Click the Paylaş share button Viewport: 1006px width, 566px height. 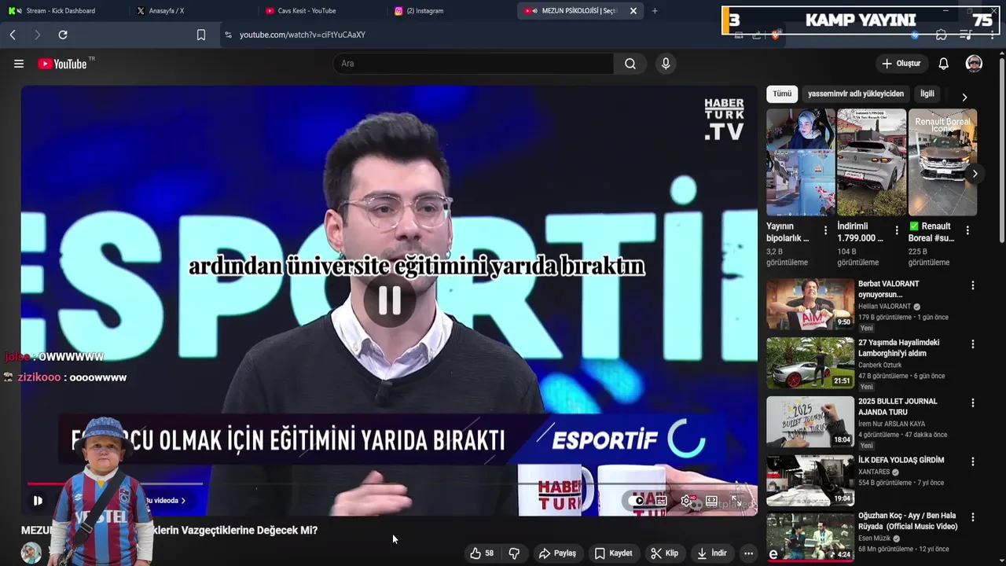[557, 553]
